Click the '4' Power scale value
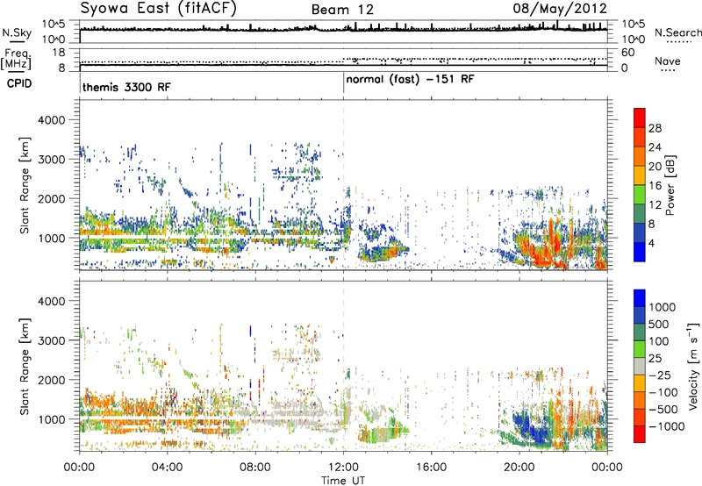 651,243
